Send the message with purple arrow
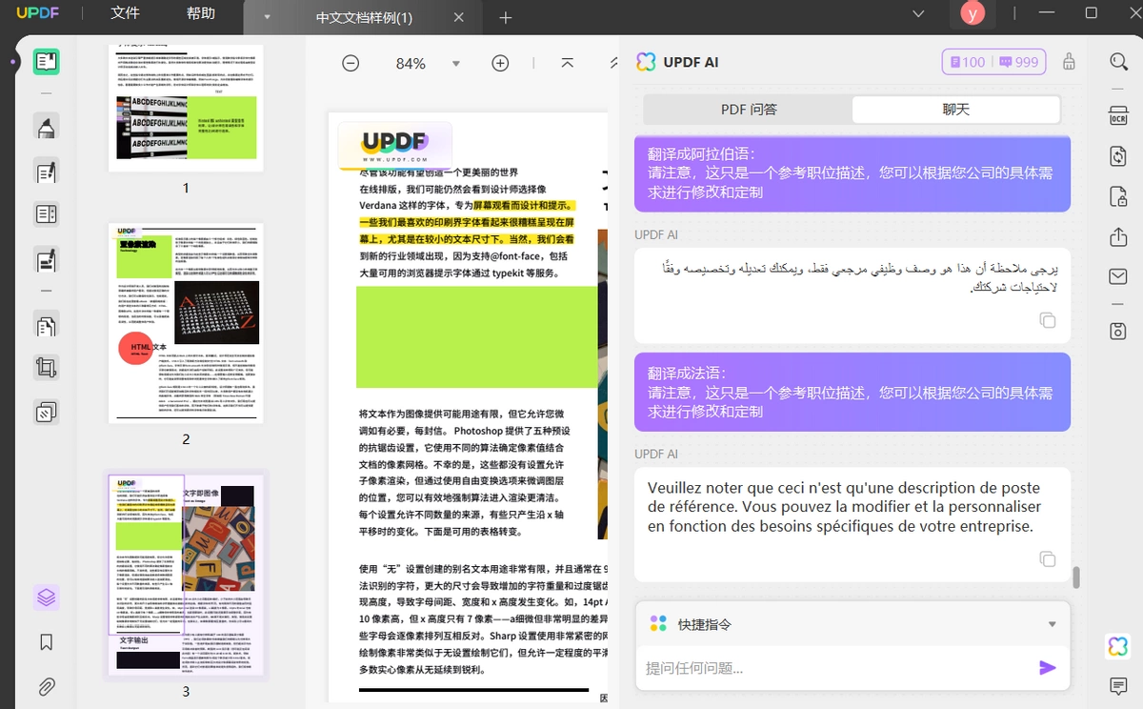This screenshot has width=1143, height=709. click(1047, 668)
